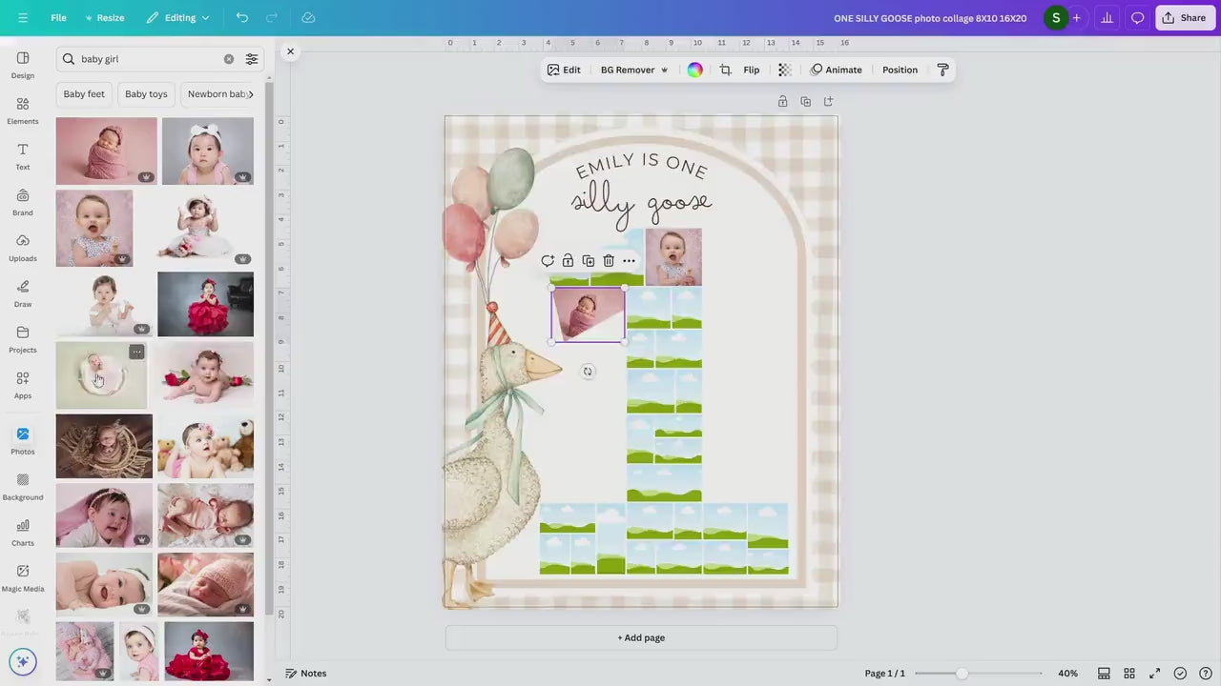The image size is (1221, 686).
Task: Click the copy style paint roller icon
Action: (x=942, y=70)
